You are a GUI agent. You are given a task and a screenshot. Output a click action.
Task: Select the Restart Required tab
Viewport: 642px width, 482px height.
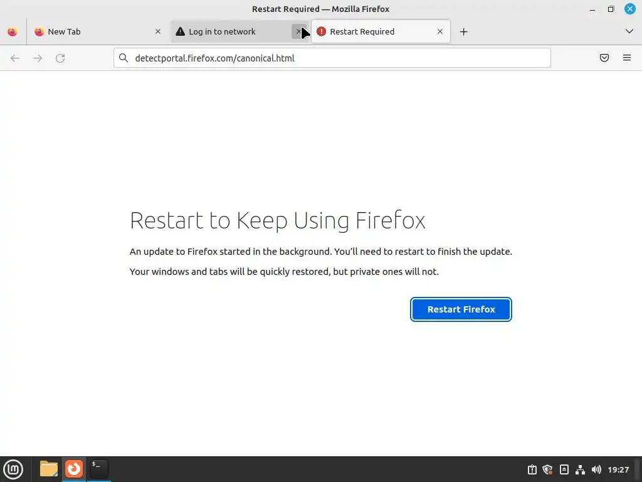pyautogui.click(x=381, y=31)
